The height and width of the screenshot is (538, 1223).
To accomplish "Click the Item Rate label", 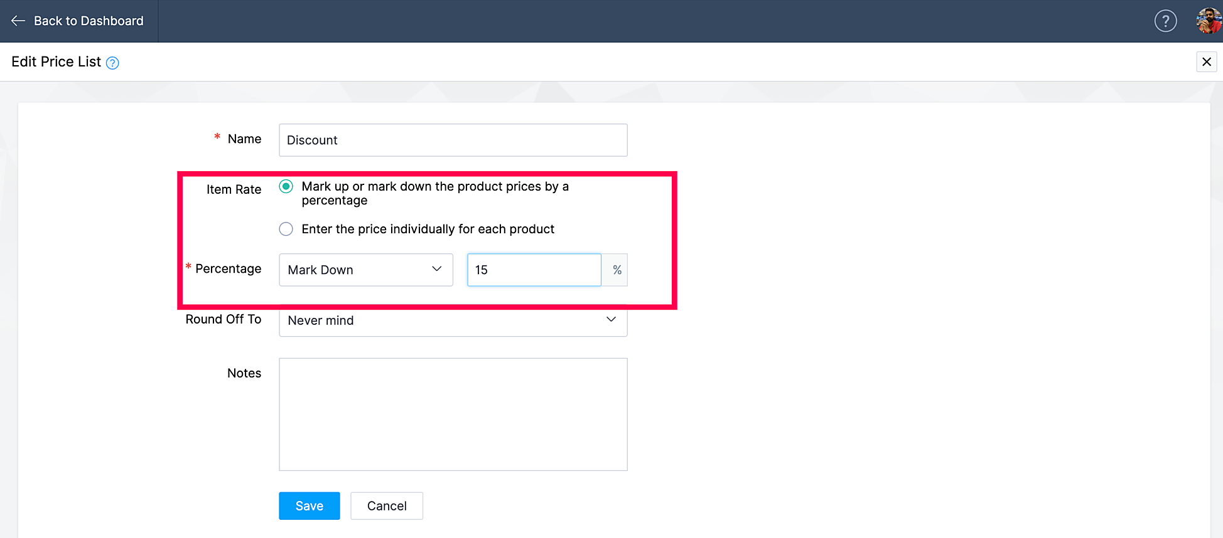I will click(234, 189).
